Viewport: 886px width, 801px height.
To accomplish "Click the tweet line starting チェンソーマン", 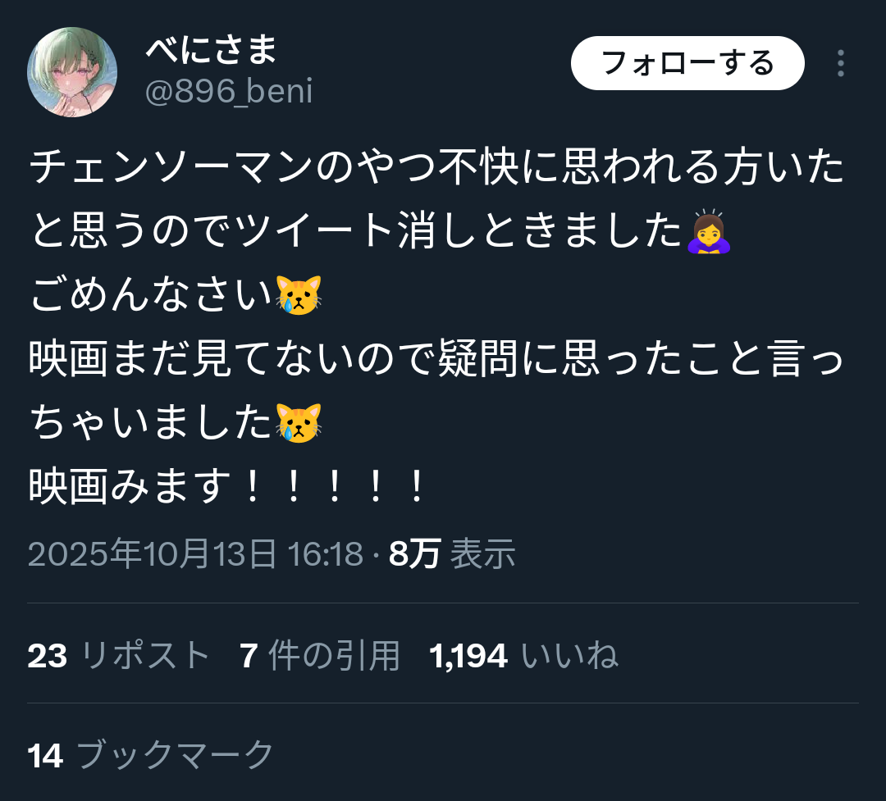I will click(436, 167).
